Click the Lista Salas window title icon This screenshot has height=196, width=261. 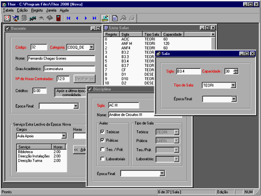coord(106,28)
